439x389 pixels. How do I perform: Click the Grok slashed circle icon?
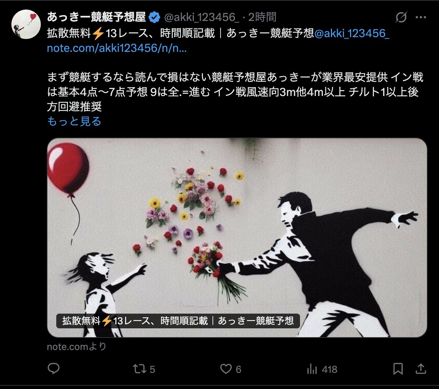(401, 17)
